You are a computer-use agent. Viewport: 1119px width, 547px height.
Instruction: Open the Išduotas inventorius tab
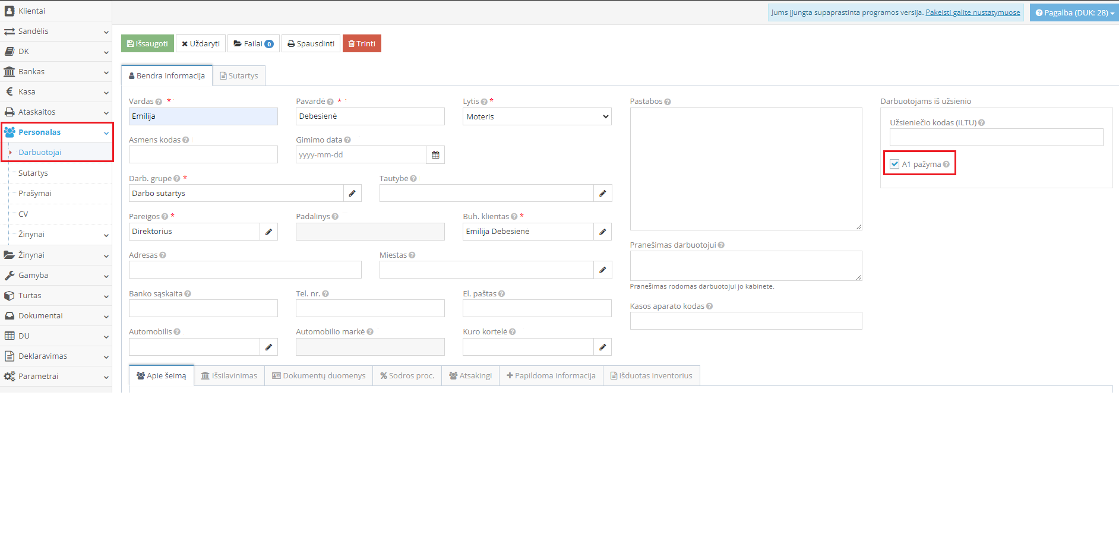[652, 376]
